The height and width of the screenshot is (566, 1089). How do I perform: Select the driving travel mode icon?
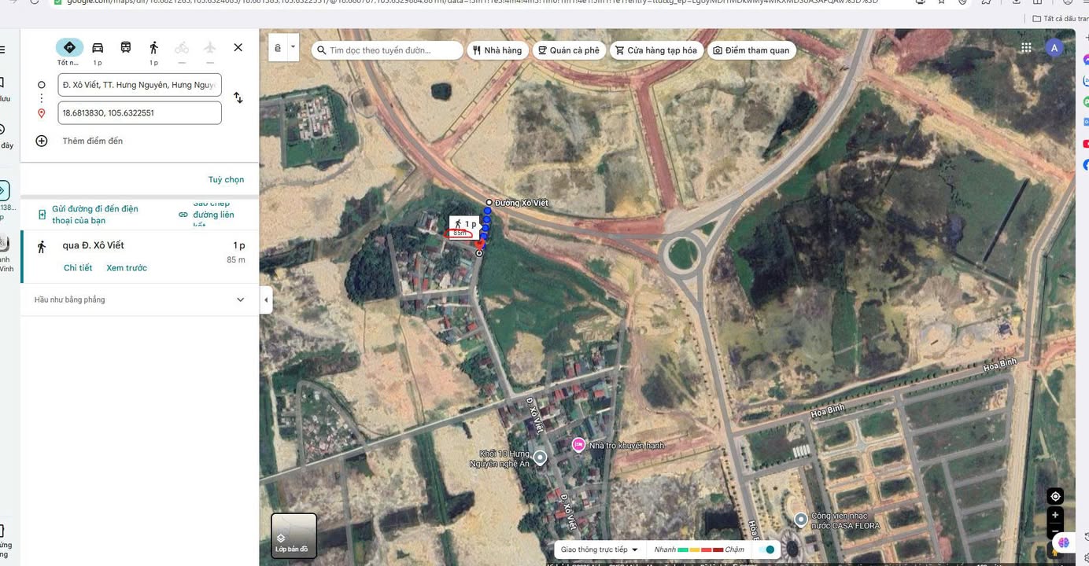point(98,48)
